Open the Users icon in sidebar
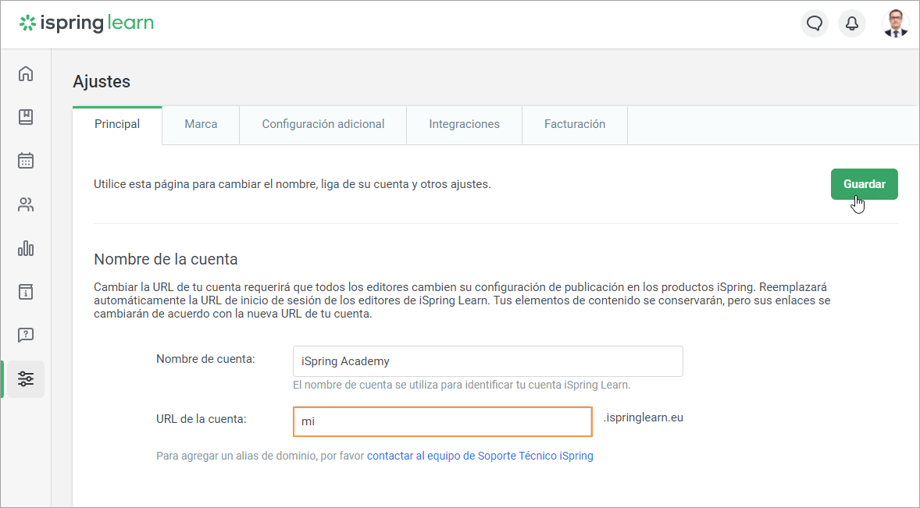Image resolution: width=920 pixels, height=508 pixels. coord(25,204)
